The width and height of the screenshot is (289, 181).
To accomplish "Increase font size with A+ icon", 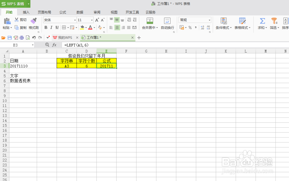I will (x=97, y=20).
